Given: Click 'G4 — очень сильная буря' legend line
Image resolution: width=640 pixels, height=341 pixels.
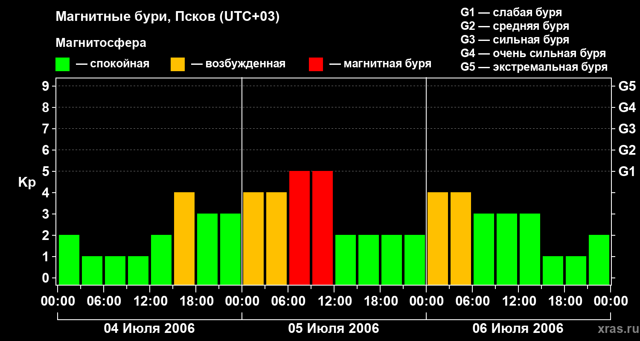Looking at the screenshot, I should [533, 53].
